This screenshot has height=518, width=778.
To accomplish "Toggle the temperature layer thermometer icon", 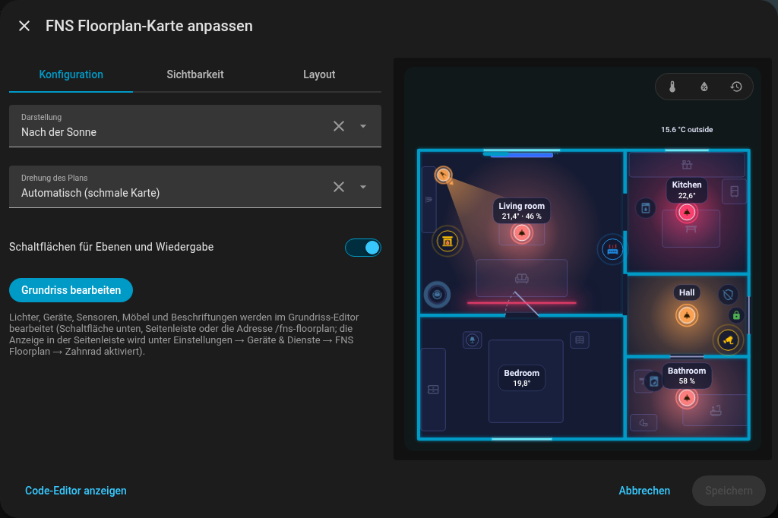I will pos(672,87).
